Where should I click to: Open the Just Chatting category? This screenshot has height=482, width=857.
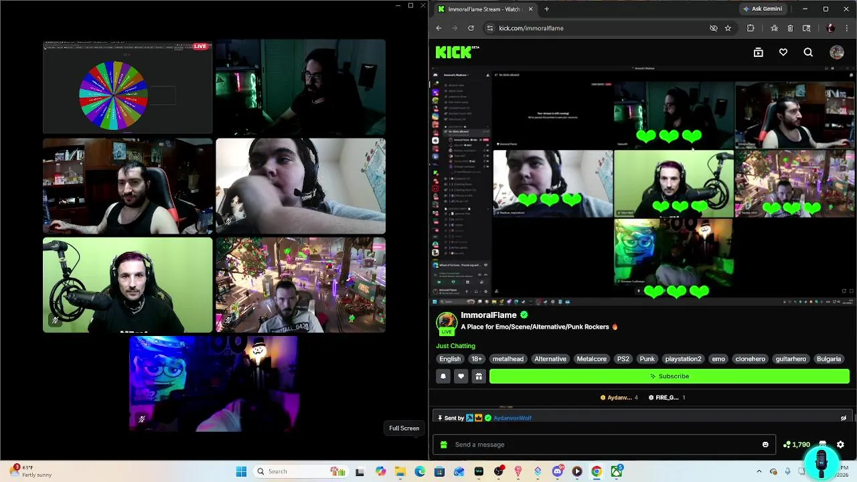click(x=455, y=346)
